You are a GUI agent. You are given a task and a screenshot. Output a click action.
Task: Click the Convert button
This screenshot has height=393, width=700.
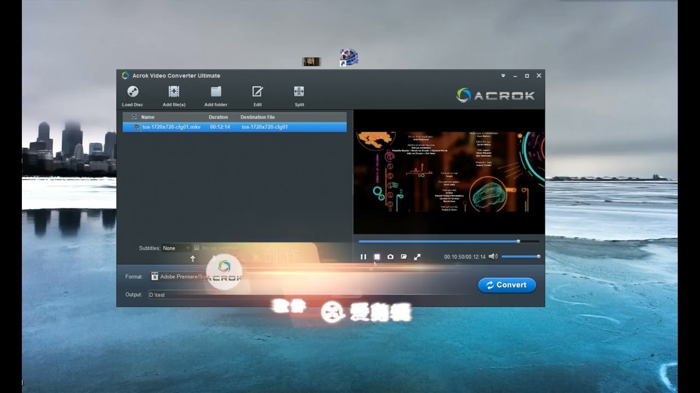(507, 285)
